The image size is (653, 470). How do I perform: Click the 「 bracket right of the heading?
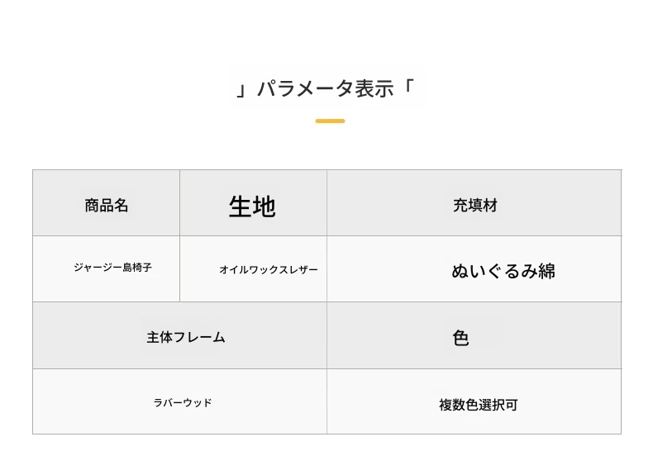[408, 88]
